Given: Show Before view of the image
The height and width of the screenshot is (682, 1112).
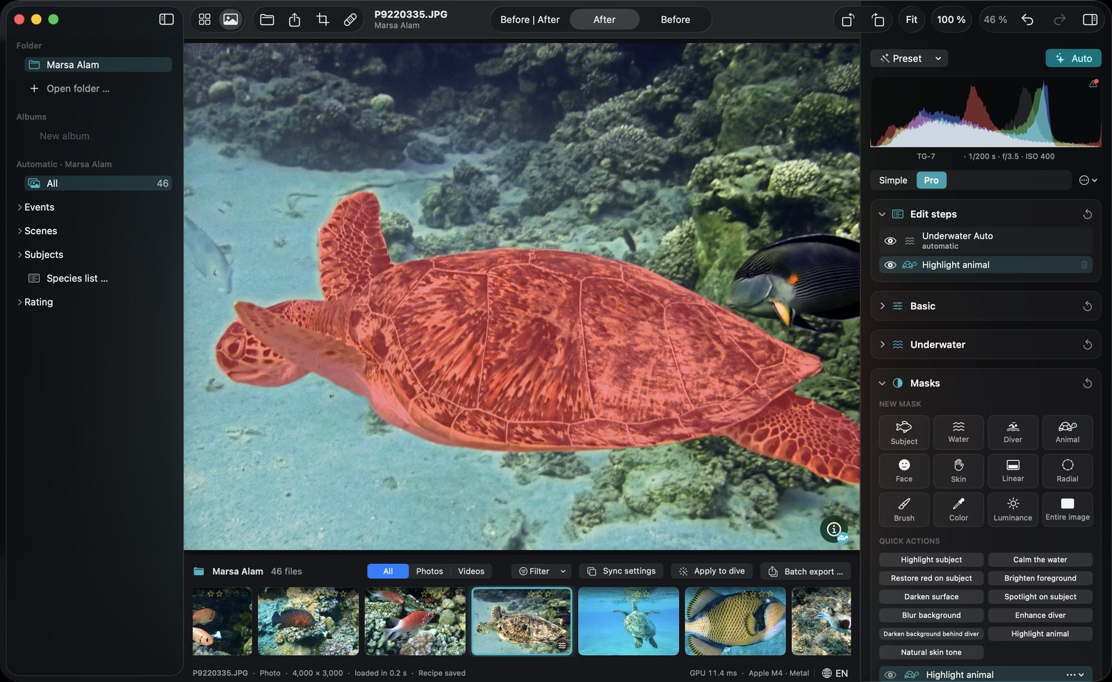Looking at the screenshot, I should click(675, 19).
